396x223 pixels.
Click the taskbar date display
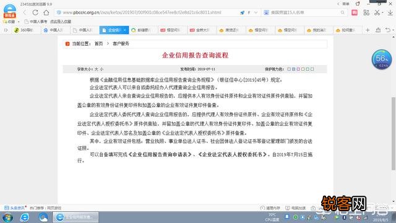click(381, 220)
